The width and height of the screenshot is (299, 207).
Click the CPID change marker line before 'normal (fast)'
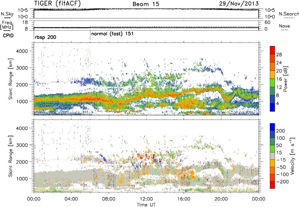[x=90, y=35]
